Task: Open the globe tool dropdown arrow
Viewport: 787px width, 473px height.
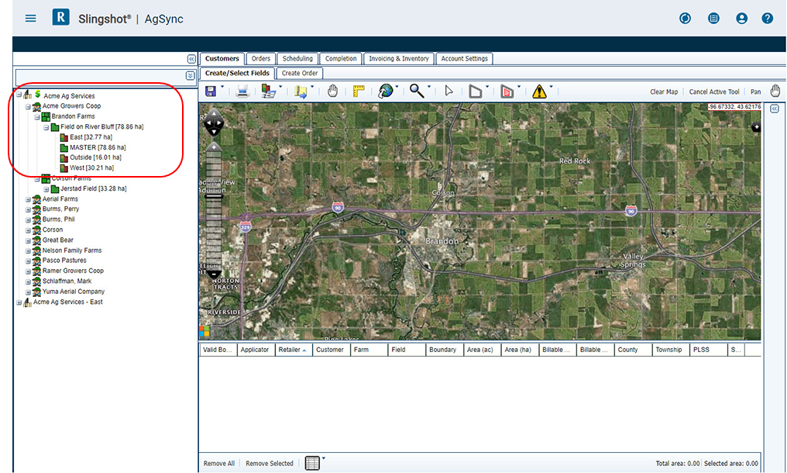Action: (397, 87)
